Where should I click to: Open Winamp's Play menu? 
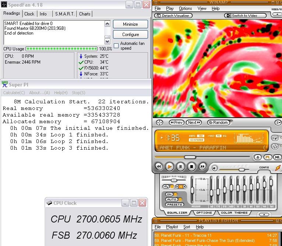[x=170, y=8]
